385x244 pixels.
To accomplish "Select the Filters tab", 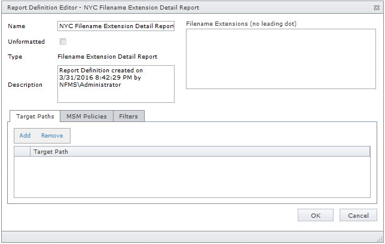I will [x=129, y=116].
